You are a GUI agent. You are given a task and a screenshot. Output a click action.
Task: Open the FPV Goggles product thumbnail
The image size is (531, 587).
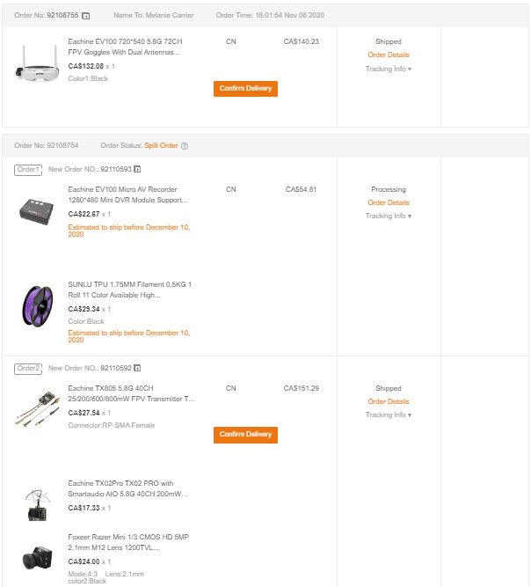[37, 62]
